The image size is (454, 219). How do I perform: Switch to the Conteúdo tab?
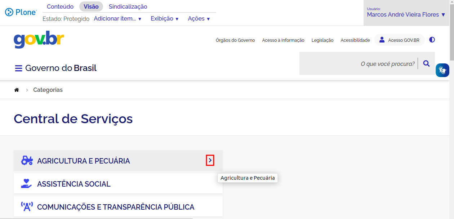(x=60, y=6)
